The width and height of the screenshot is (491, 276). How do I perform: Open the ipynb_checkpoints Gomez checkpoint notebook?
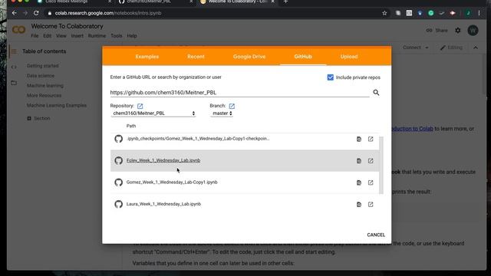198,139
